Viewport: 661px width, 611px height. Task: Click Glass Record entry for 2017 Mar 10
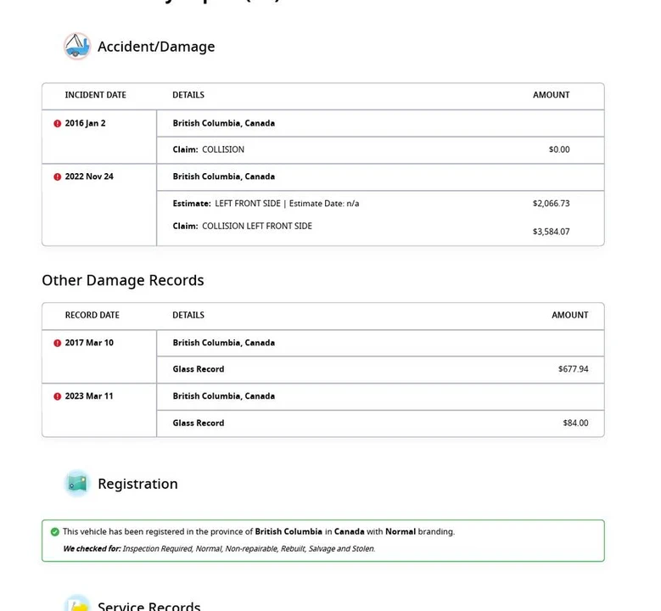tap(199, 369)
